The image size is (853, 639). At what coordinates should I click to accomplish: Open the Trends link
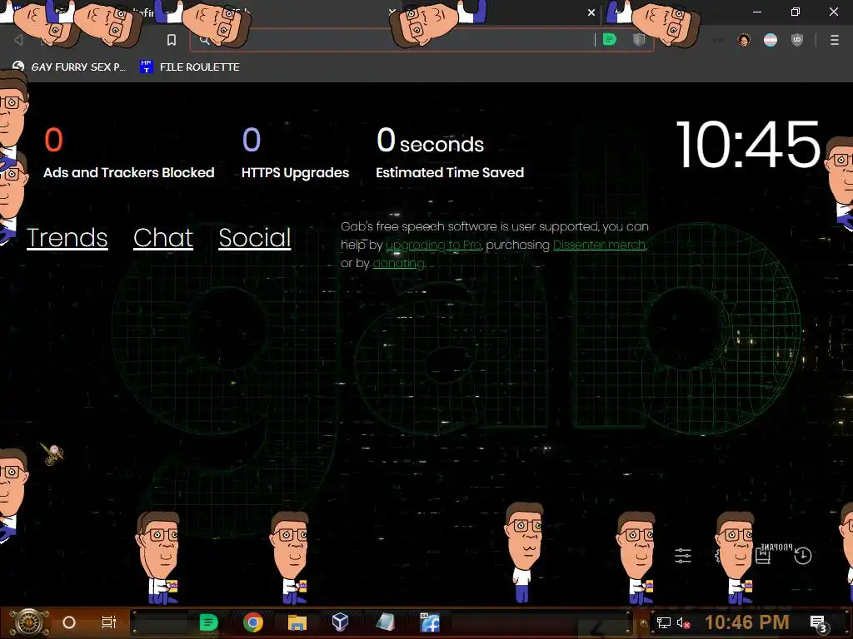[x=67, y=237]
